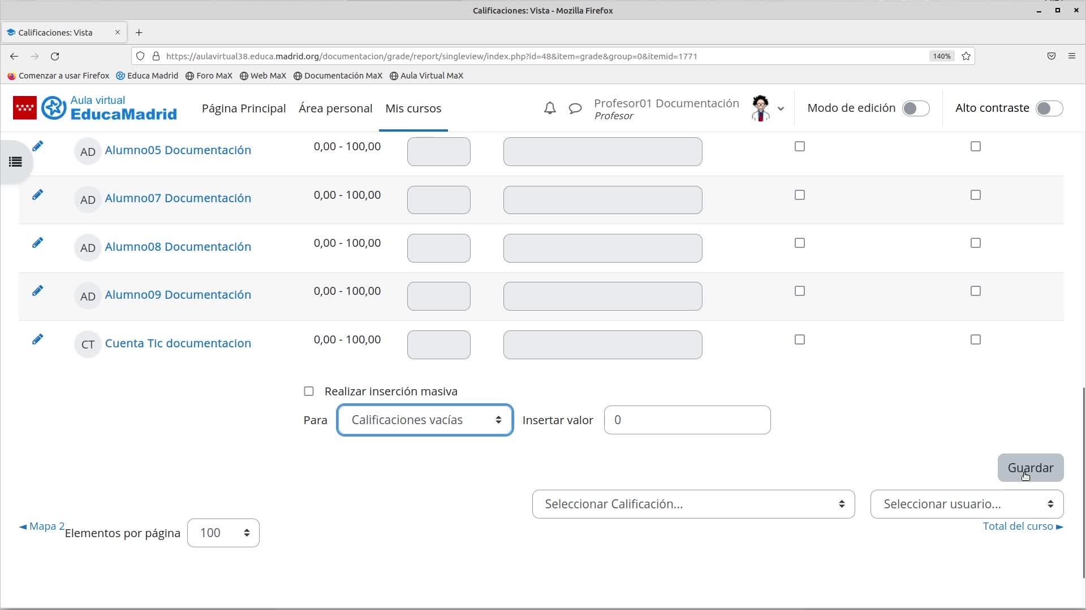Open the Área personal menu item
The height and width of the screenshot is (610, 1086).
[335, 108]
